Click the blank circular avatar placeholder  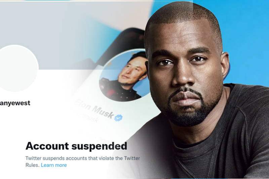[x=16, y=68]
